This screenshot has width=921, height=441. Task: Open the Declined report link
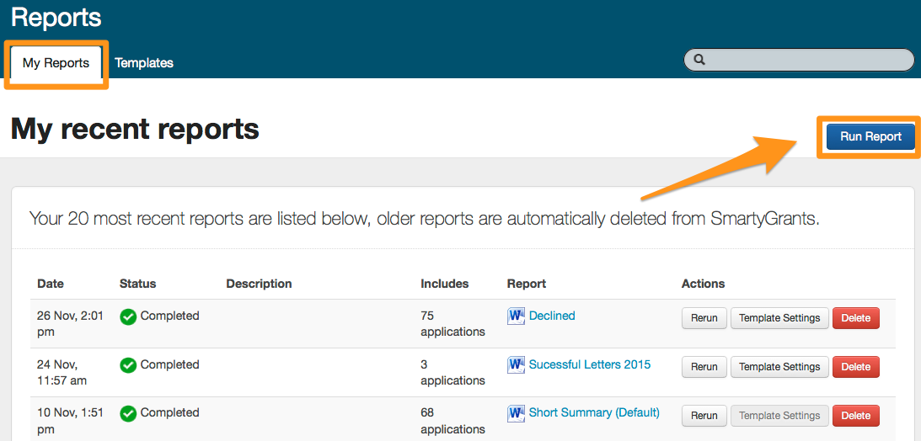(552, 316)
